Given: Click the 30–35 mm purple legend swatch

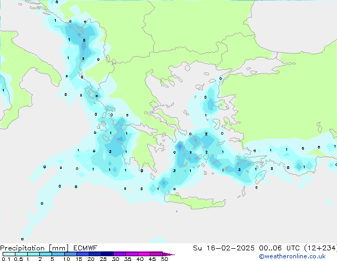Looking at the screenshot, I should pos(119,254).
